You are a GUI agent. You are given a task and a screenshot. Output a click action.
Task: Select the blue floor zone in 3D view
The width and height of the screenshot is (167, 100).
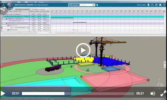pos(111,61)
